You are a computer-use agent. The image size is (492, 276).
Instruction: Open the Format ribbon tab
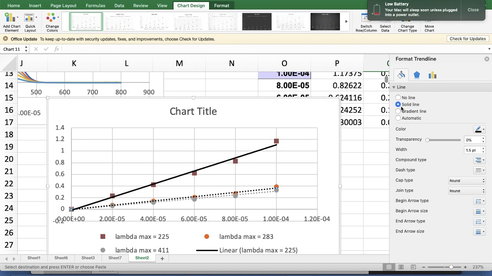coord(221,5)
